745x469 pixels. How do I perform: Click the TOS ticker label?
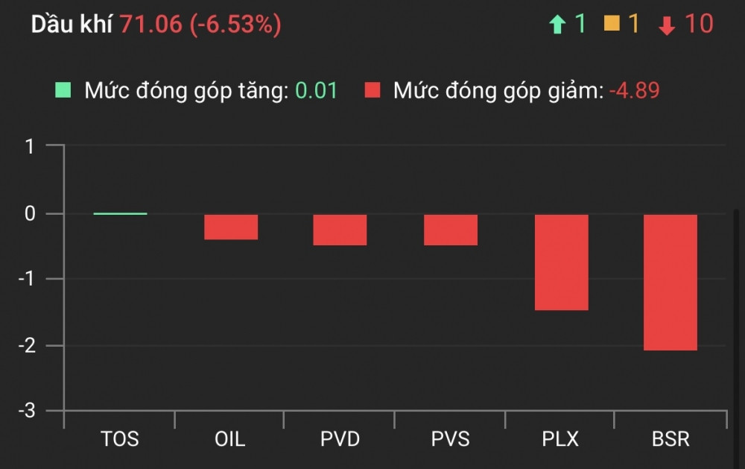click(120, 438)
